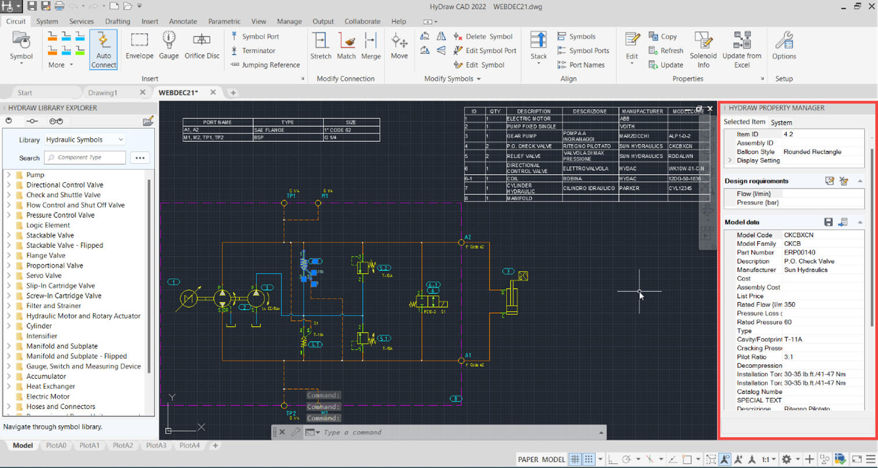Open the Hydraulic Symbols library dropdown
This screenshot has width=878, height=468.
[x=121, y=139]
